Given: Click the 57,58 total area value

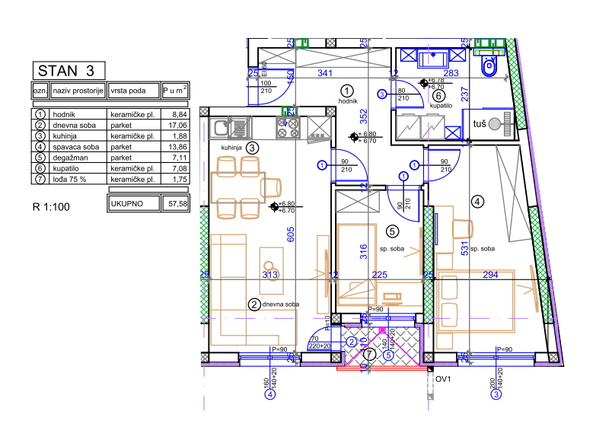Looking at the screenshot, I should [176, 203].
